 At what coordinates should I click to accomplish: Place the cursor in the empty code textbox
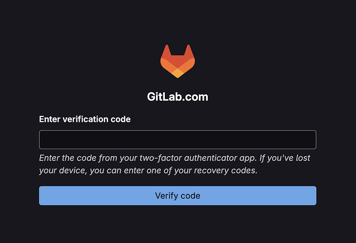pos(178,139)
